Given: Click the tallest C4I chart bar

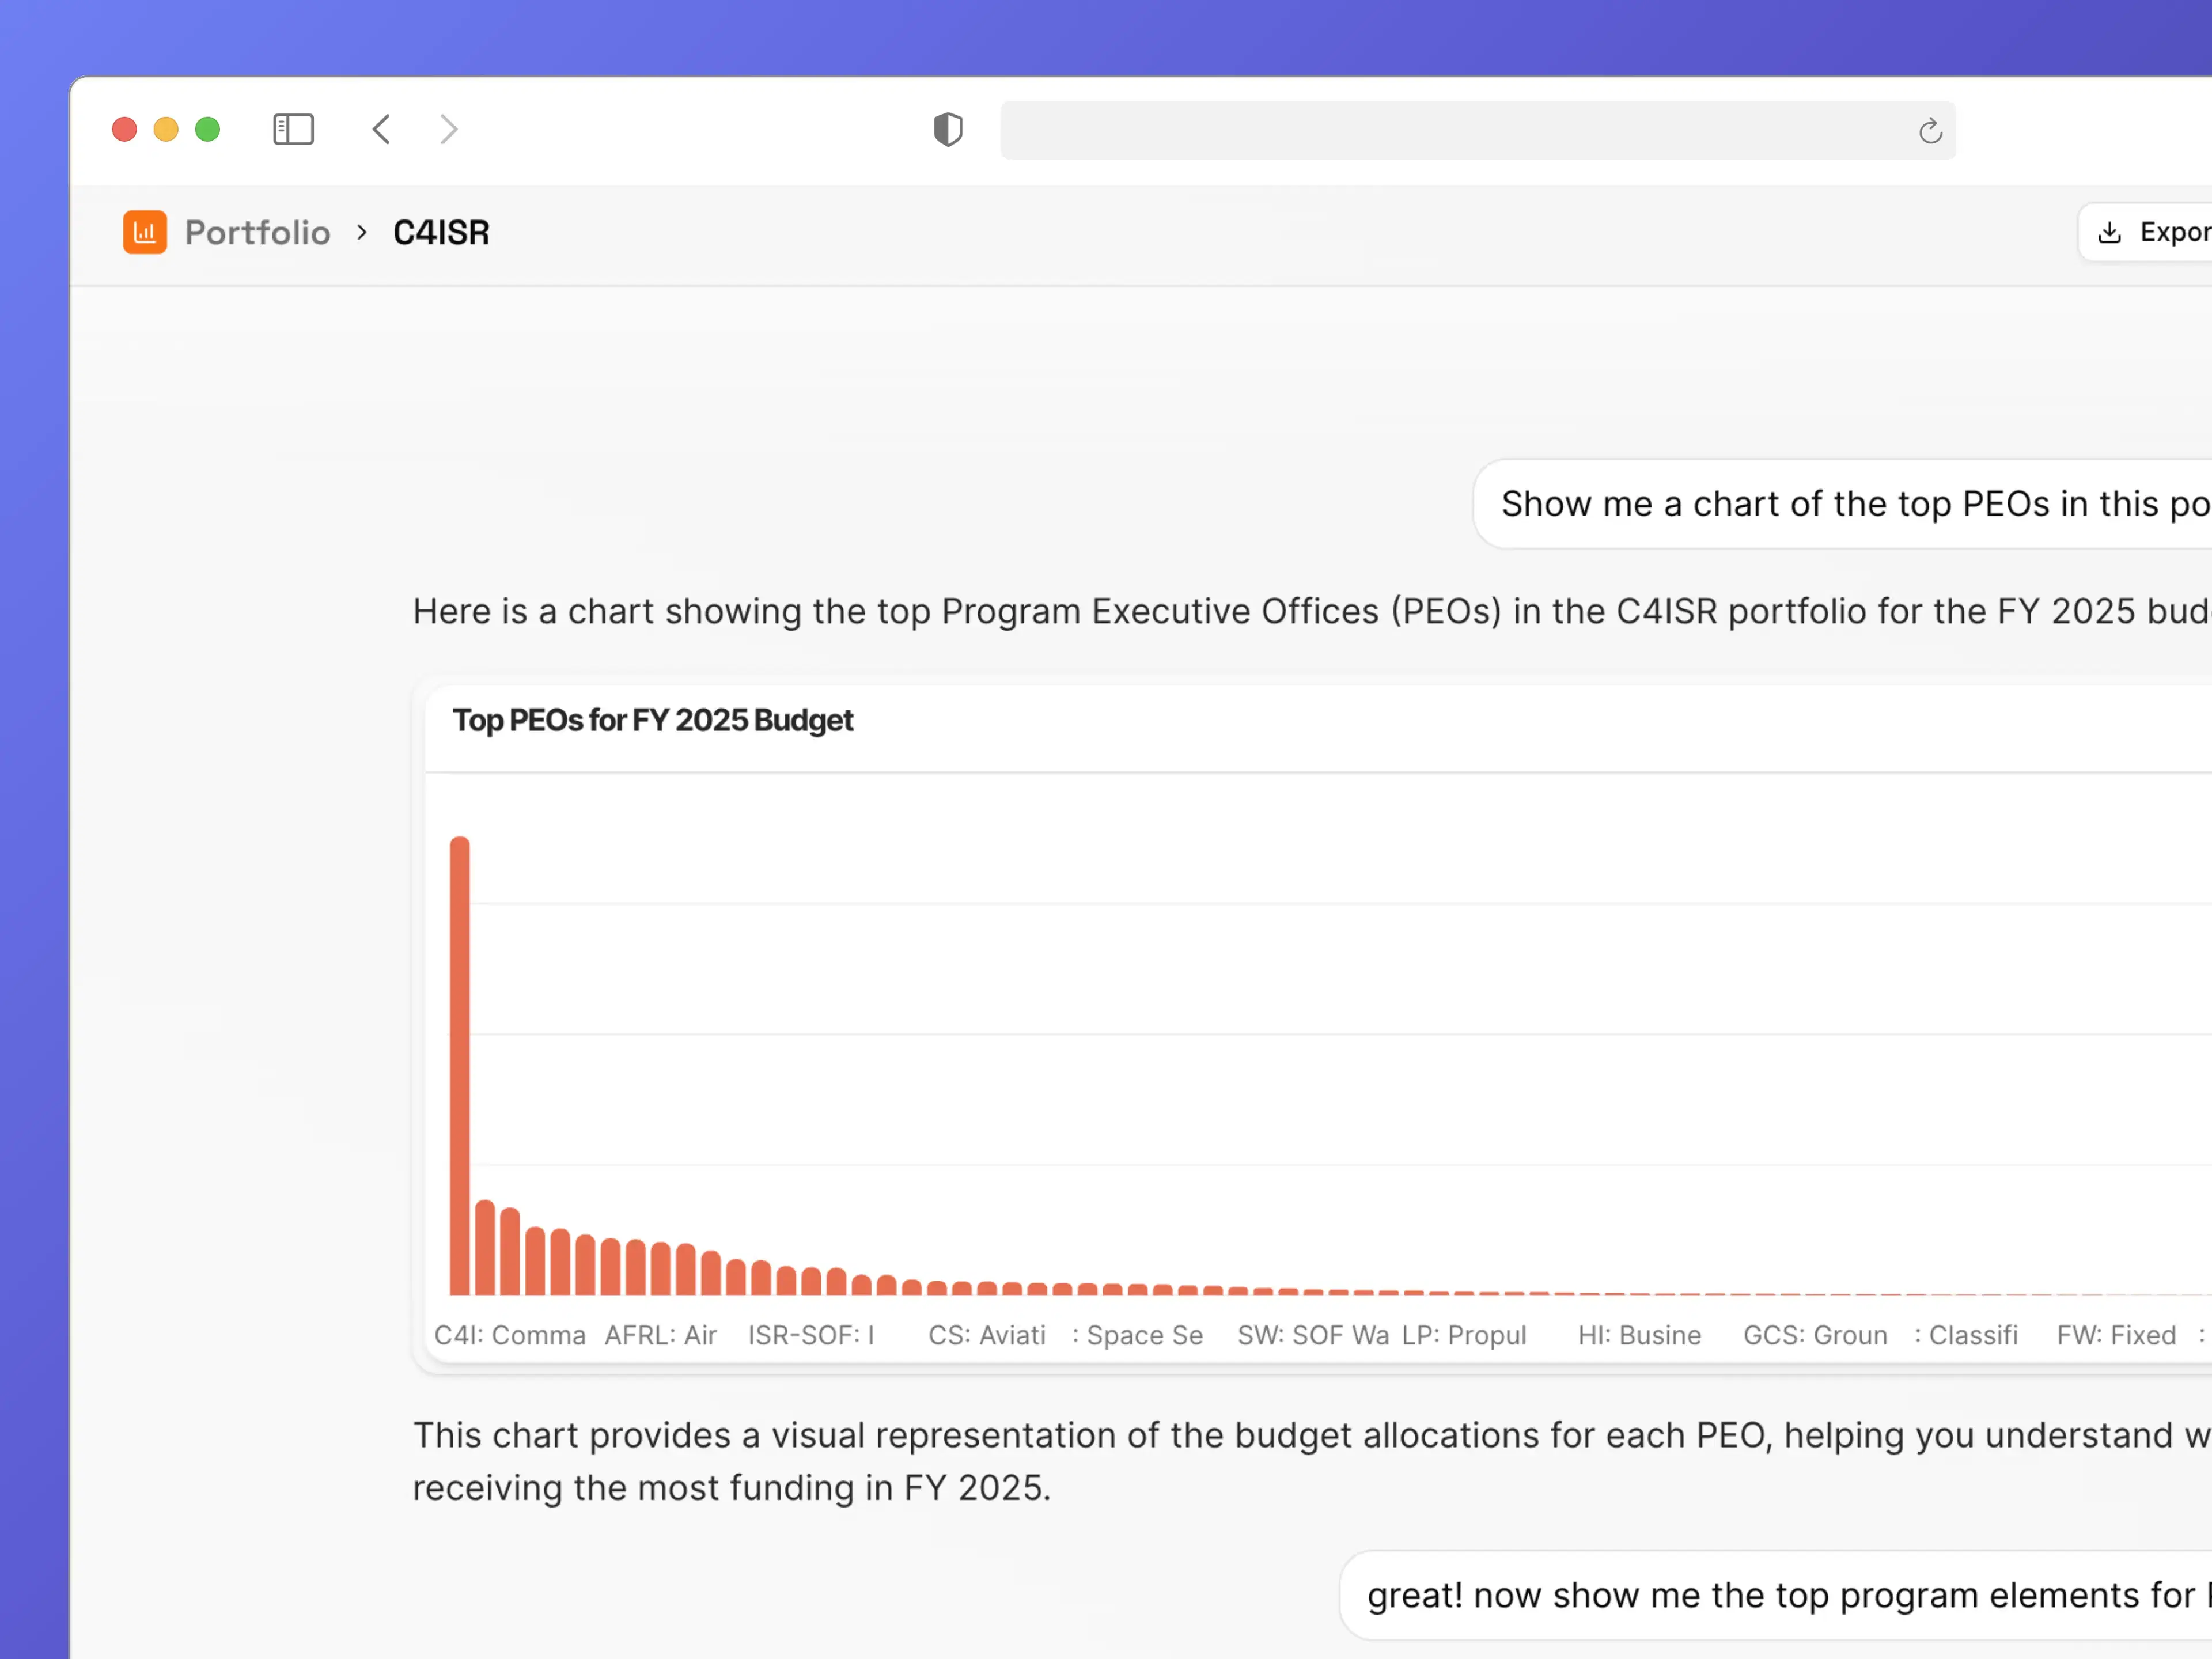Looking at the screenshot, I should [x=460, y=1065].
